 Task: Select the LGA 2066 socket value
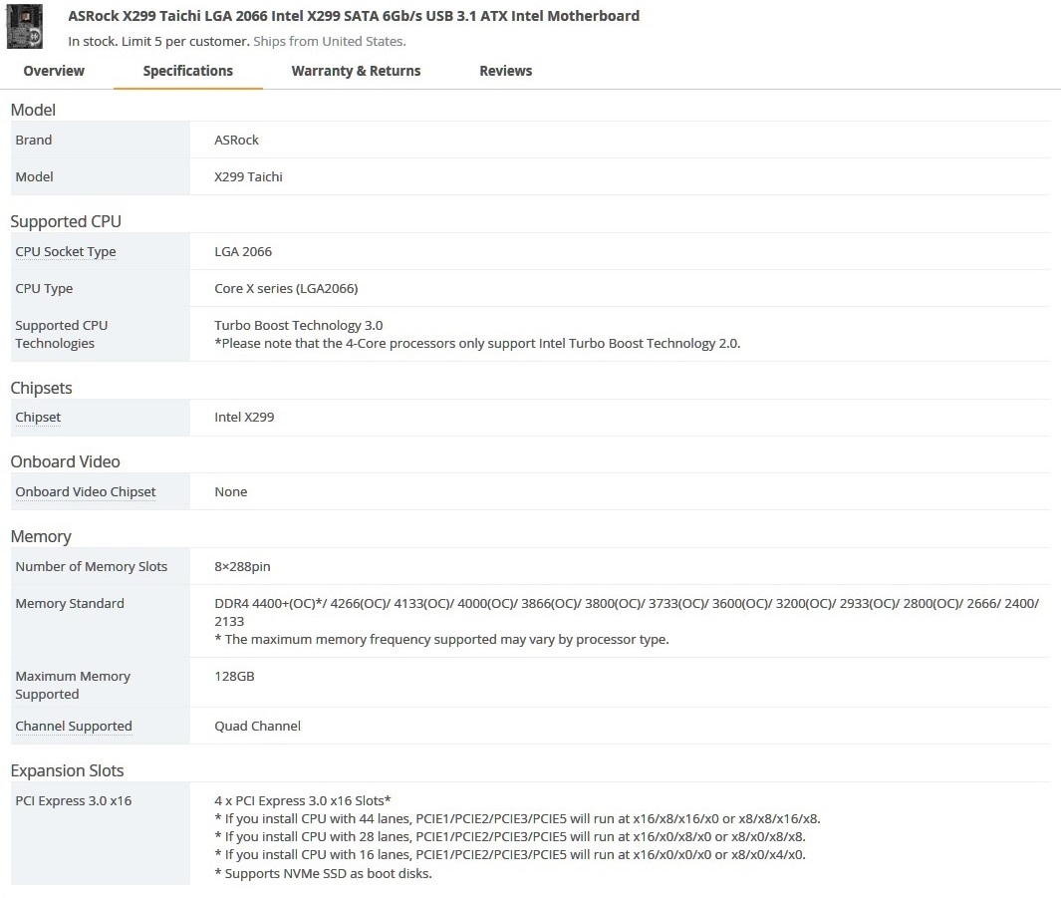point(243,252)
